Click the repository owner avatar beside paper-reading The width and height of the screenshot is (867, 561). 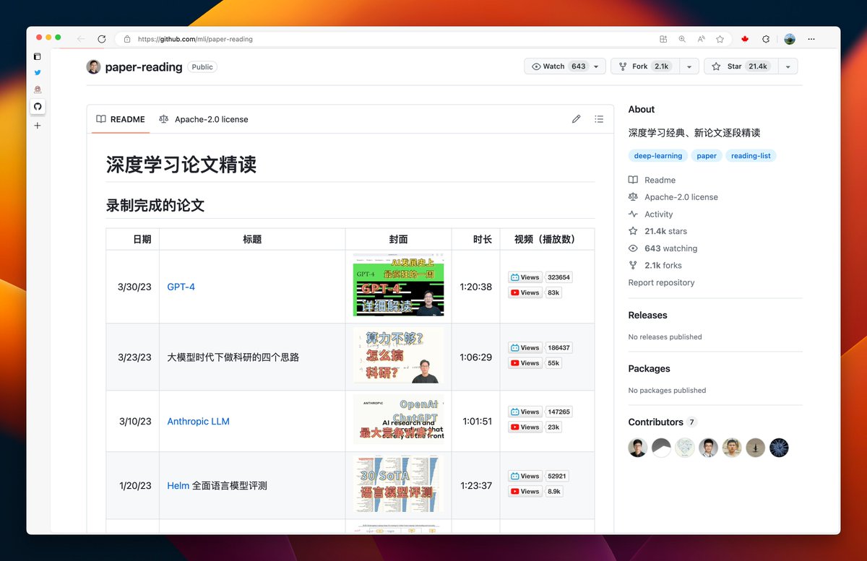pos(93,66)
